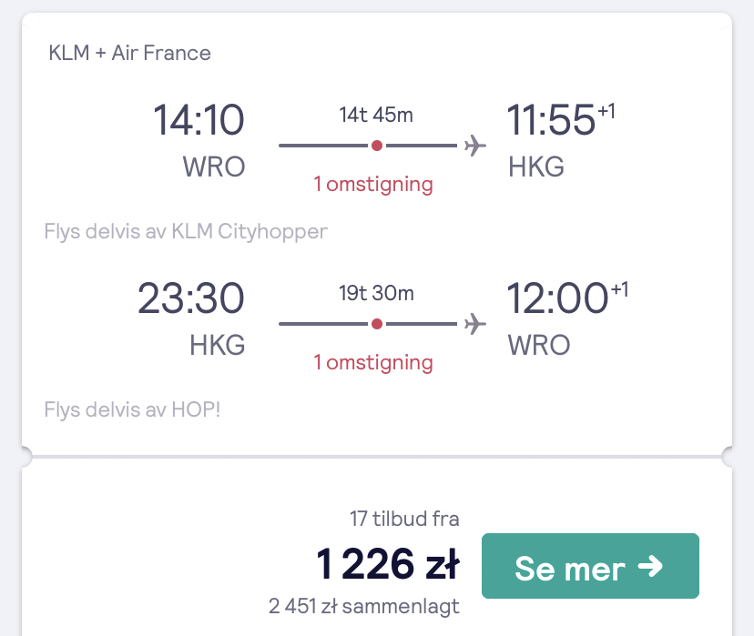The width and height of the screenshot is (754, 636).
Task: Click the Se mer button
Action: tap(590, 566)
